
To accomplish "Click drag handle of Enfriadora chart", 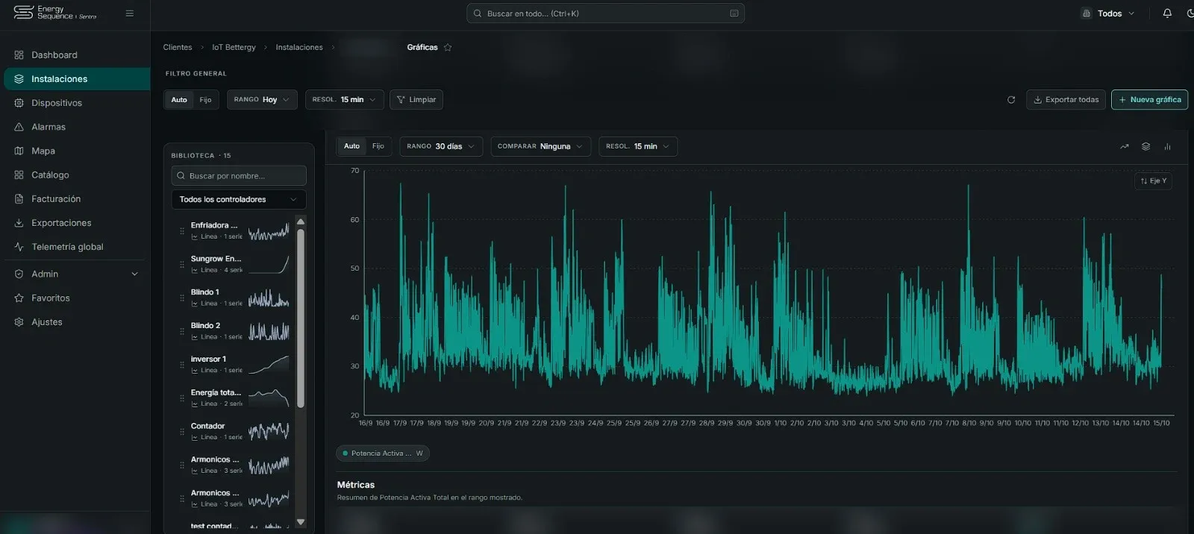I will click(182, 231).
